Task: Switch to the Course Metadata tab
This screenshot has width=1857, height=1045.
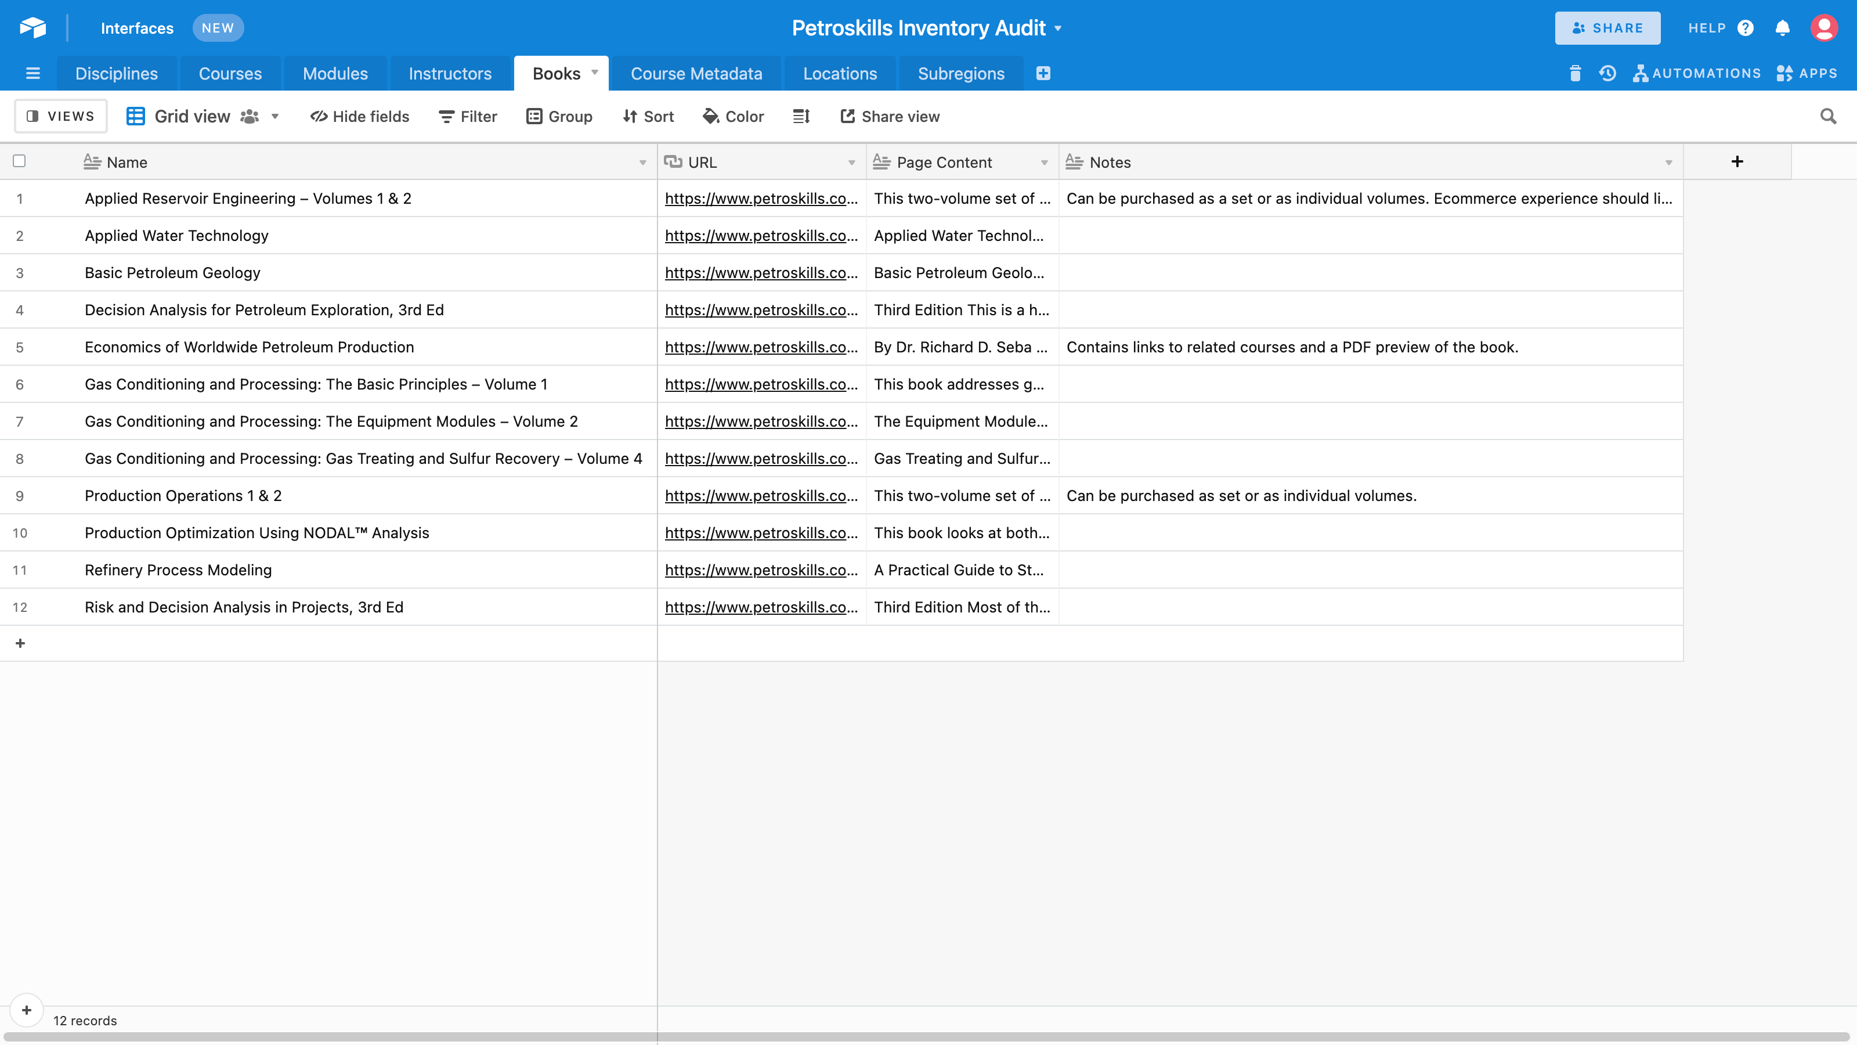Action: point(696,74)
